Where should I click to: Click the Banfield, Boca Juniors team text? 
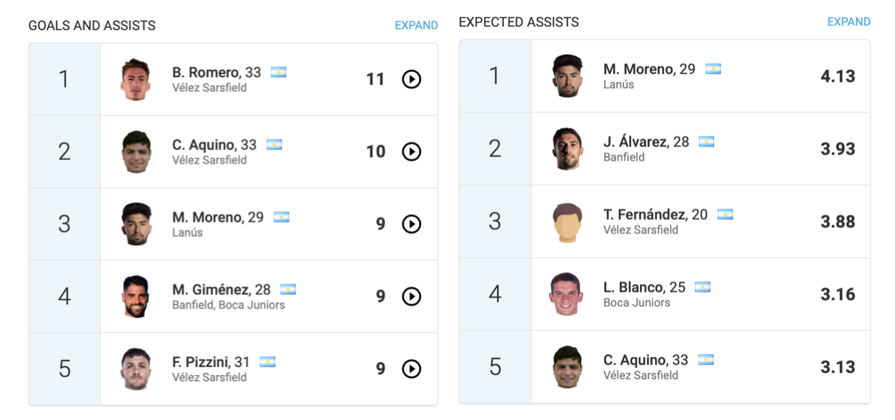[x=229, y=305]
